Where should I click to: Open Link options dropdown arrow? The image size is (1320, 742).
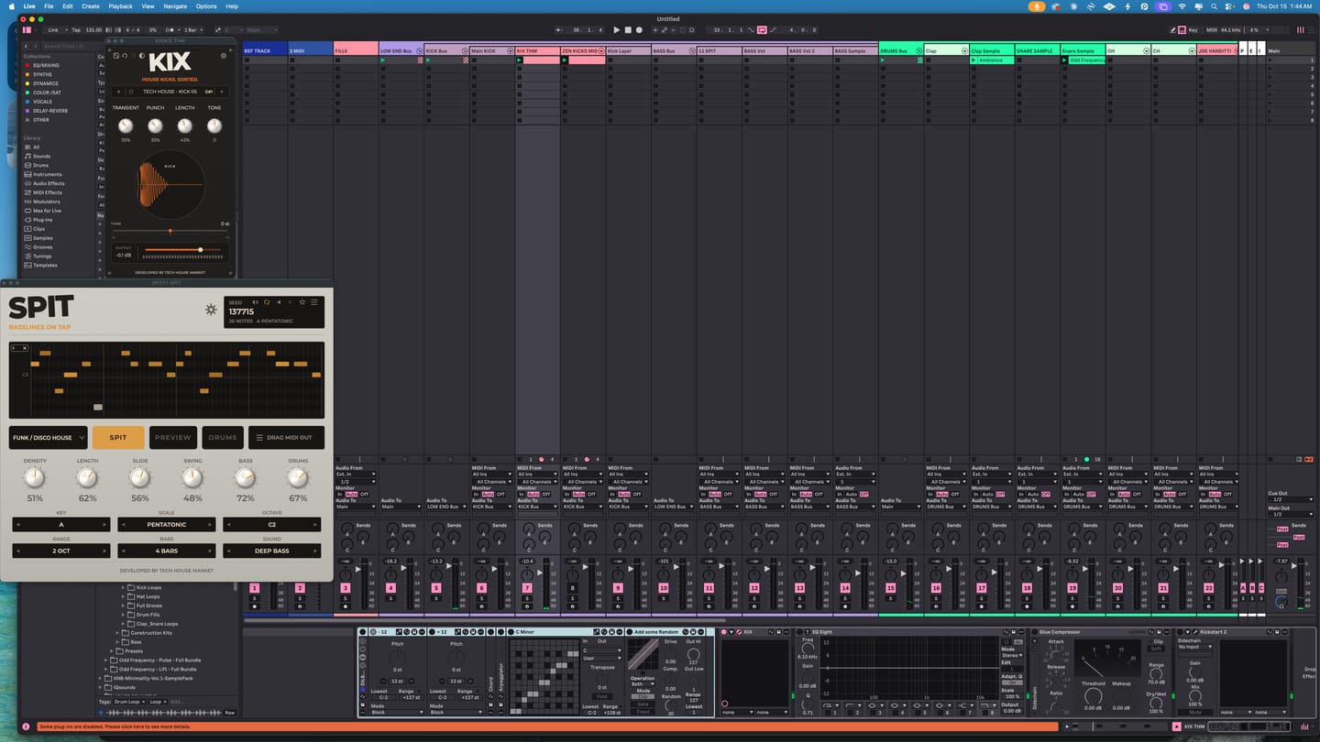coord(66,30)
